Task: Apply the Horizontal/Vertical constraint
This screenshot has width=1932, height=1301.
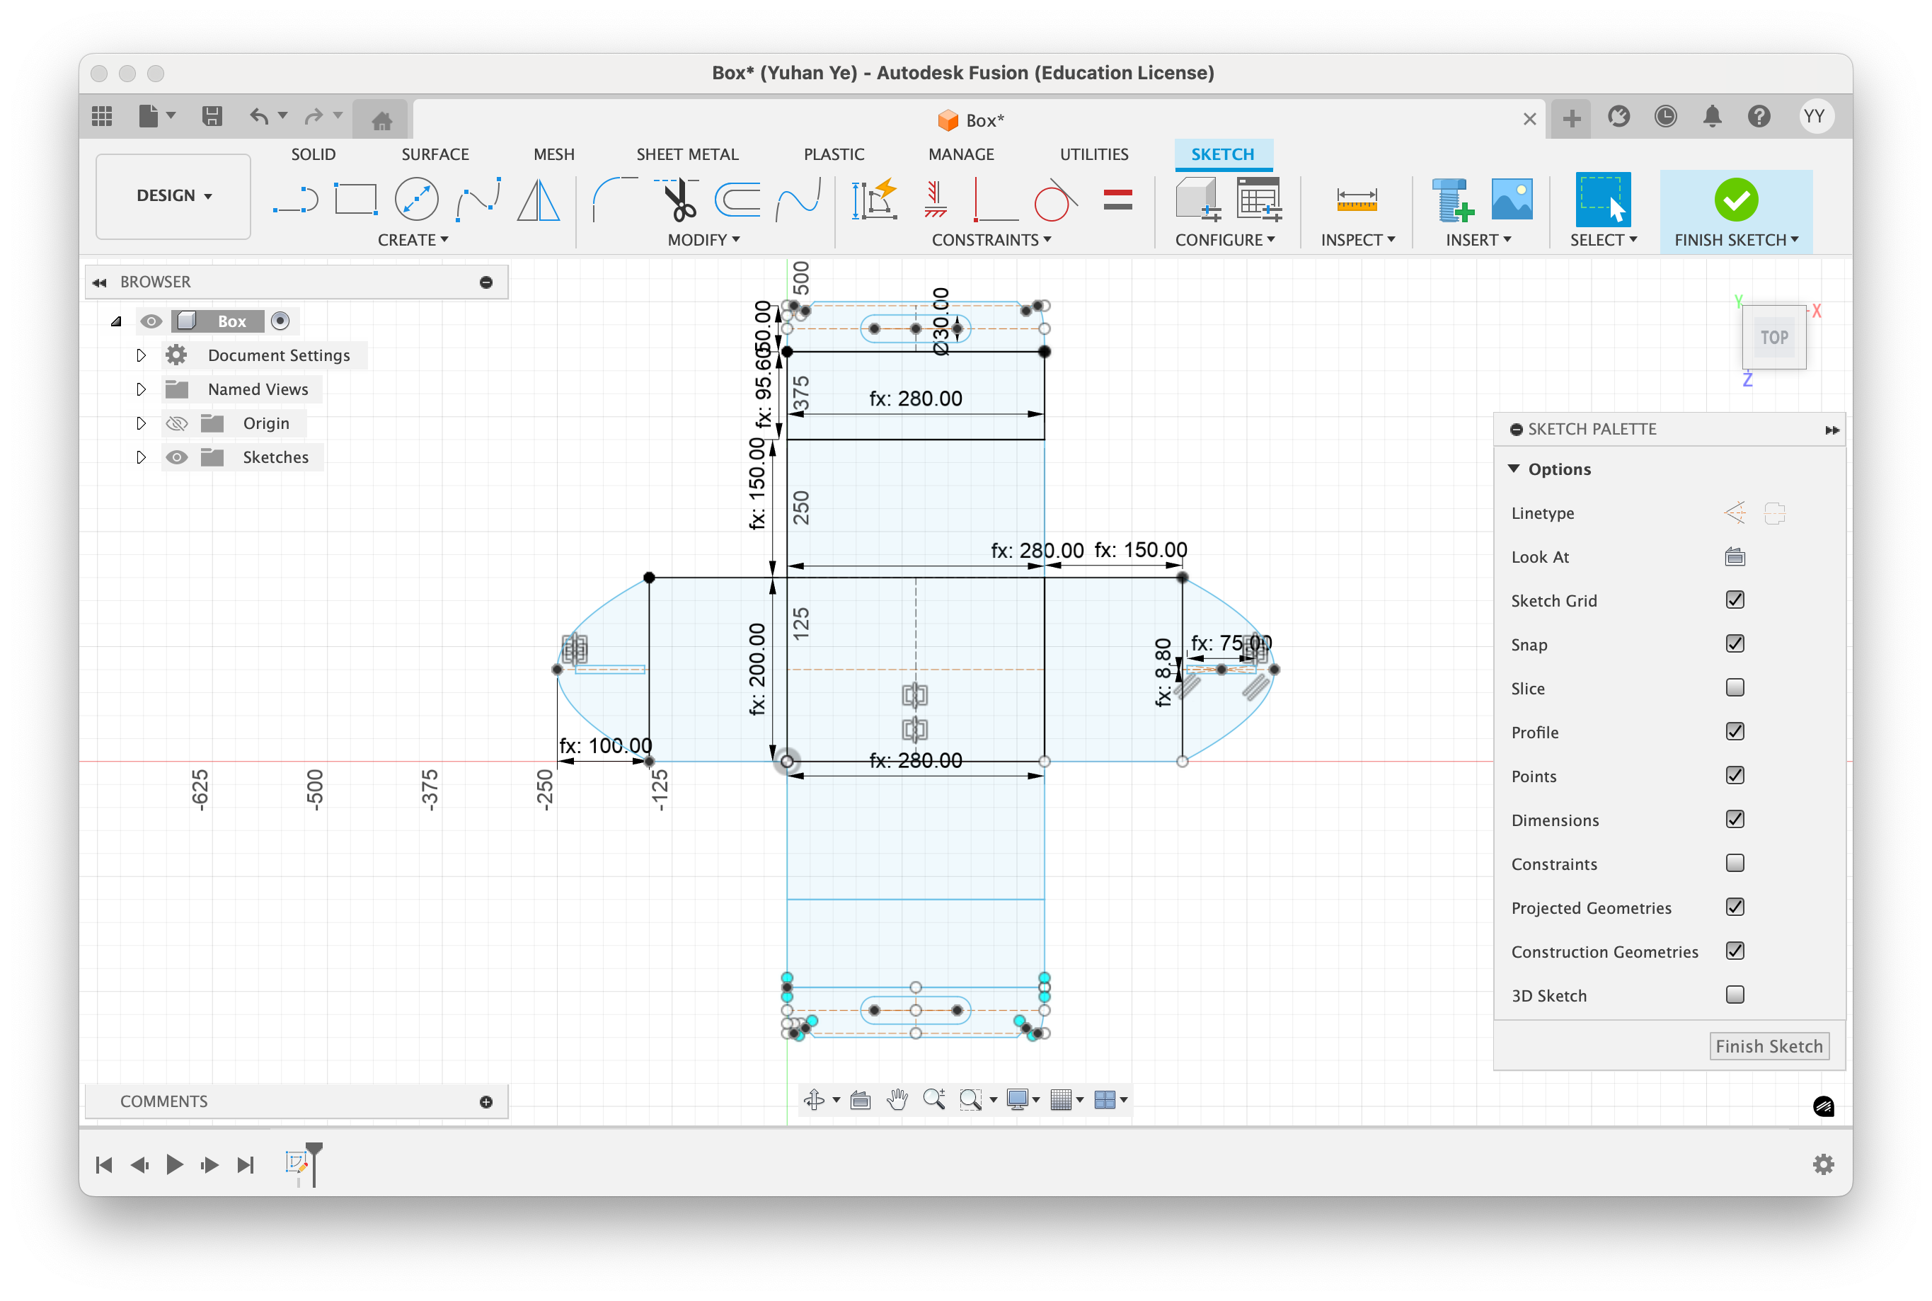Action: click(x=936, y=200)
